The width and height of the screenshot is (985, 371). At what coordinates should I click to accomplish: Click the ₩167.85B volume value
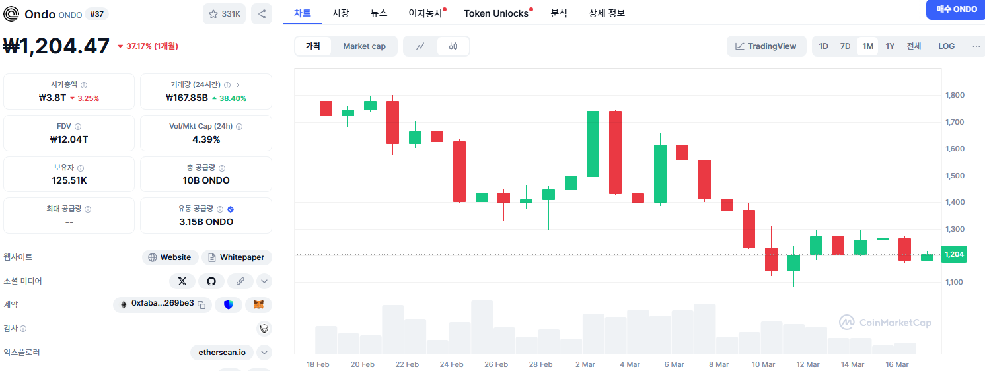pos(187,98)
